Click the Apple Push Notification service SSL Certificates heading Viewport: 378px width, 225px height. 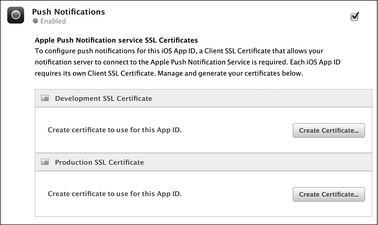(116, 40)
